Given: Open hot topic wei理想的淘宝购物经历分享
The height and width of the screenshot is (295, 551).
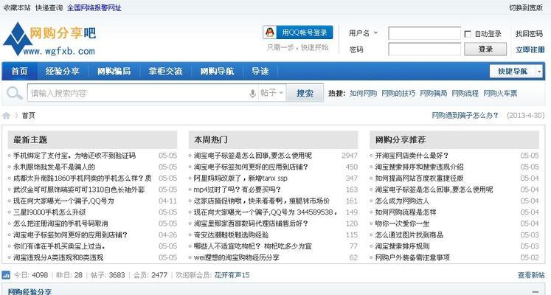Looking at the screenshot, I should (x=237, y=257).
